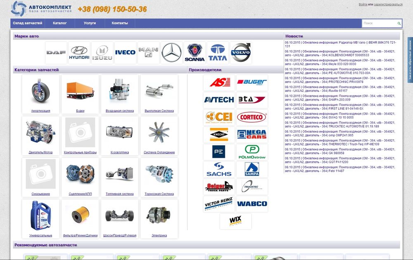Click the Кузов/оптика headlight thumbnail
413x260 pixels.
point(120,132)
